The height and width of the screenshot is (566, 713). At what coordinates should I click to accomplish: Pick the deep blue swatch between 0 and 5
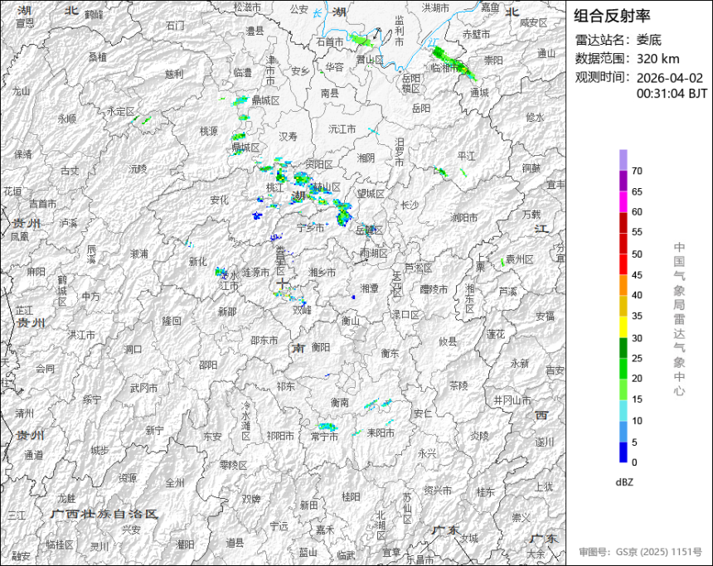pos(623,452)
